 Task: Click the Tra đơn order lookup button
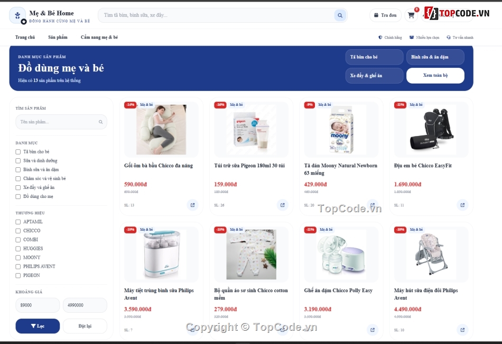(x=385, y=15)
